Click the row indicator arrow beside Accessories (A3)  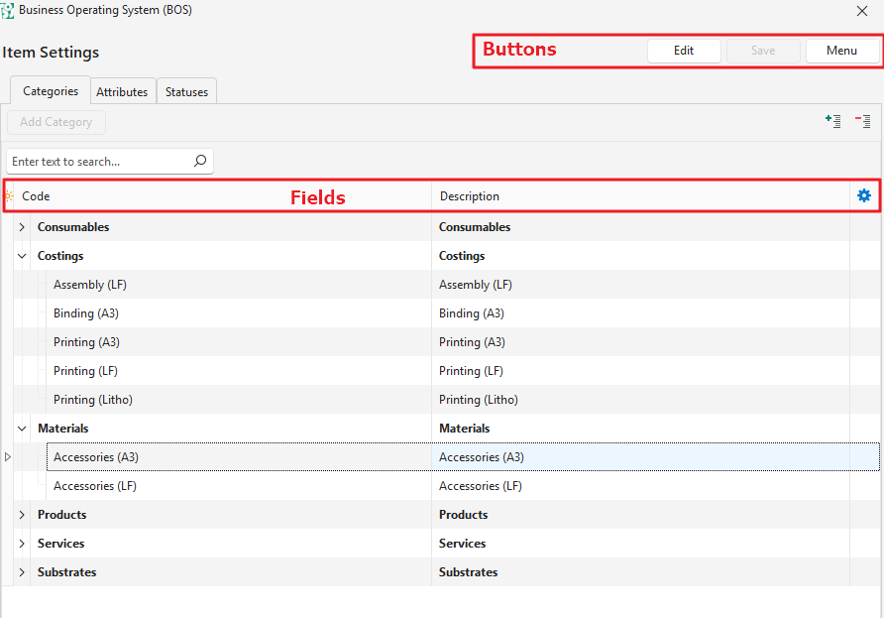pyautogui.click(x=8, y=457)
